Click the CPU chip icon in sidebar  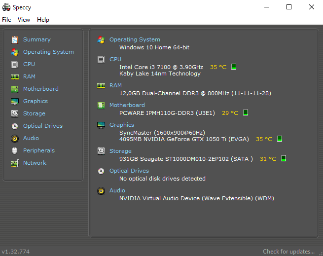15,64
